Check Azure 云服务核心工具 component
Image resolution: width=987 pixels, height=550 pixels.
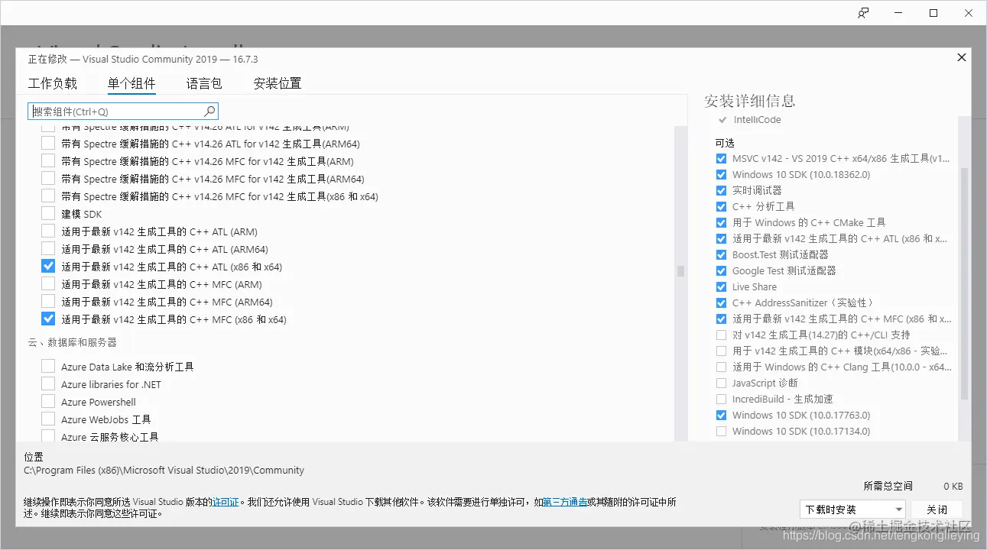(x=48, y=436)
